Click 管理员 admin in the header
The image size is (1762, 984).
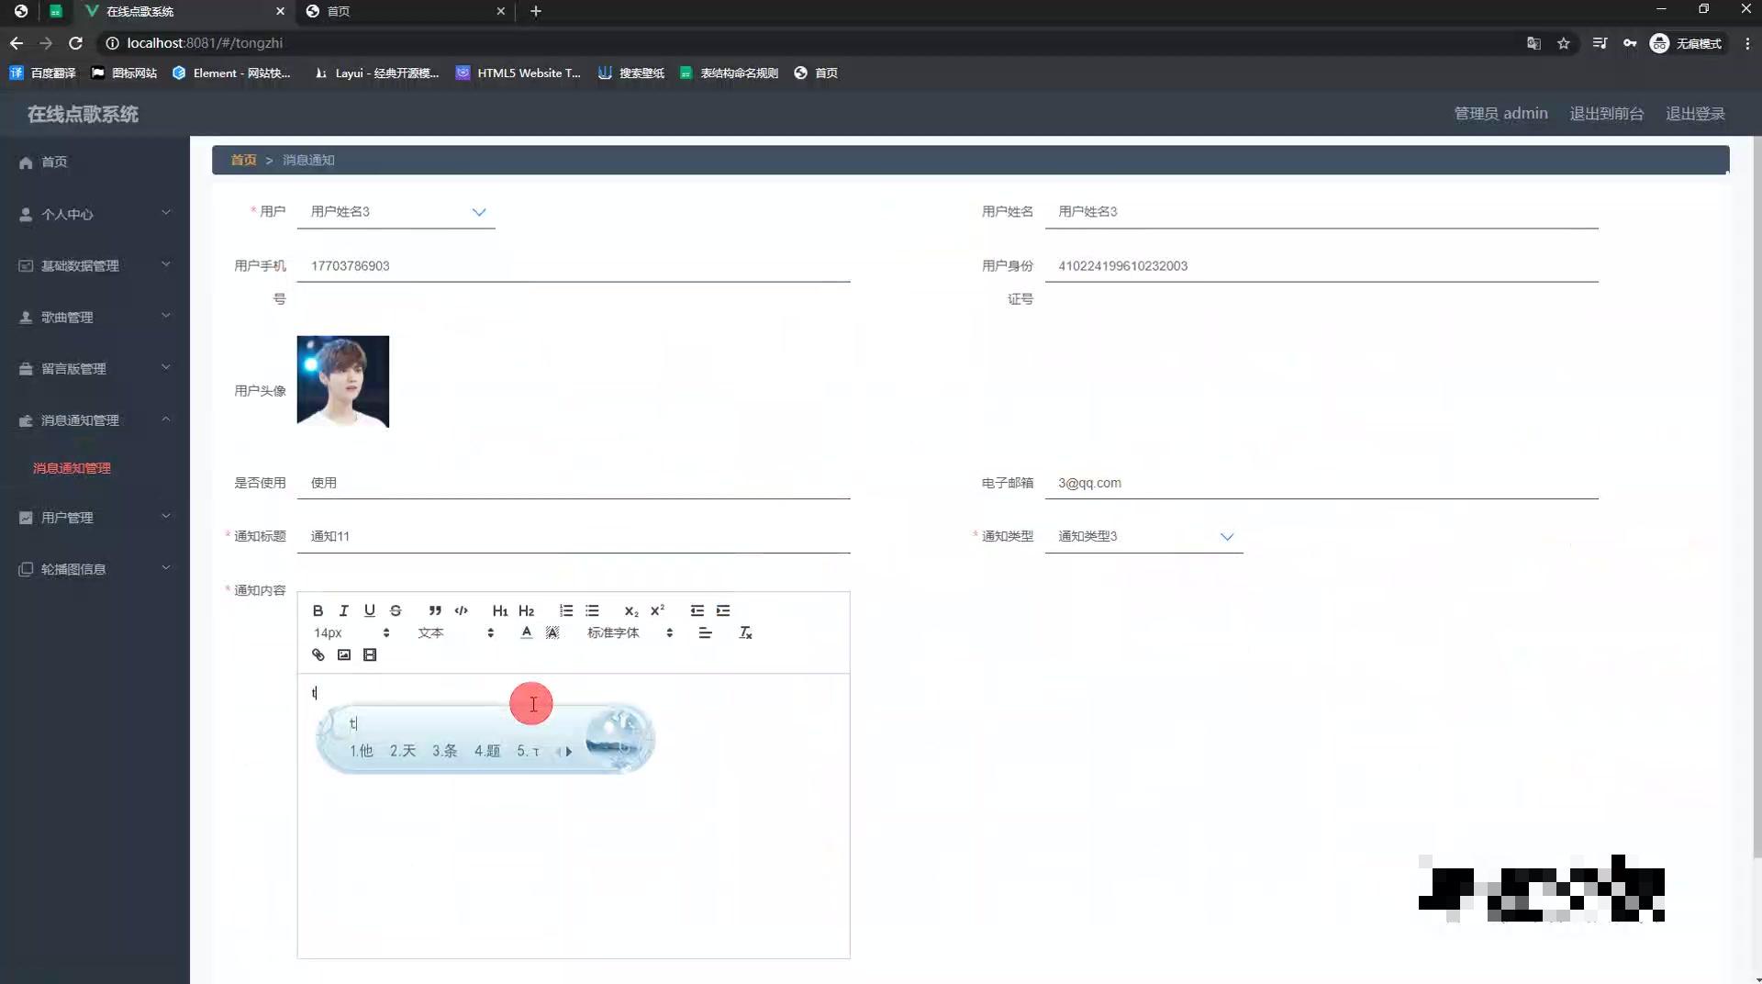point(1500,113)
